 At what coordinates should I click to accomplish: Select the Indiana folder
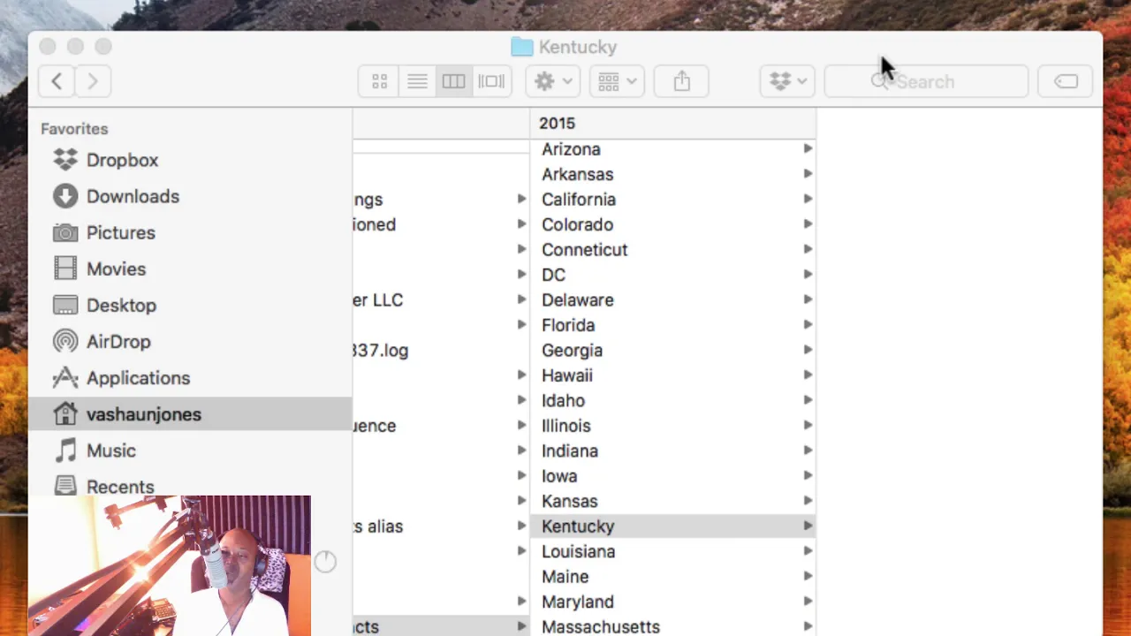point(672,451)
